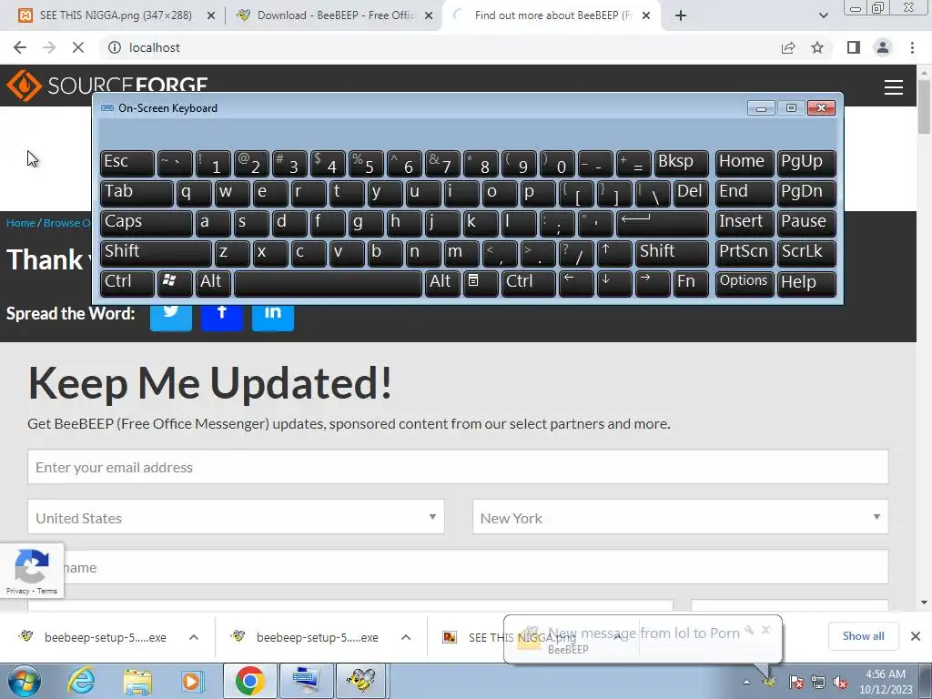
Task: Click the site info icon beside localhost
Action: coord(115,47)
